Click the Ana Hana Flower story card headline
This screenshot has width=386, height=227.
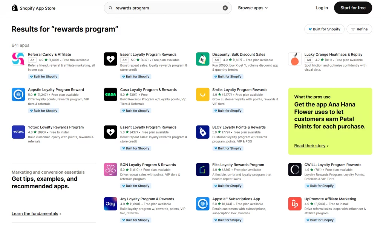329,115
